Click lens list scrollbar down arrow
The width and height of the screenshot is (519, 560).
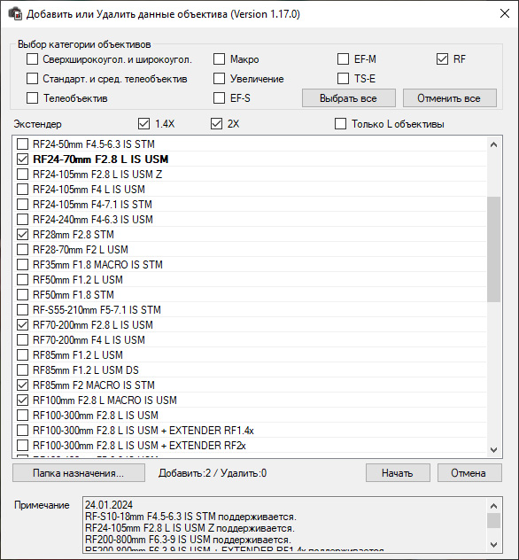[493, 449]
